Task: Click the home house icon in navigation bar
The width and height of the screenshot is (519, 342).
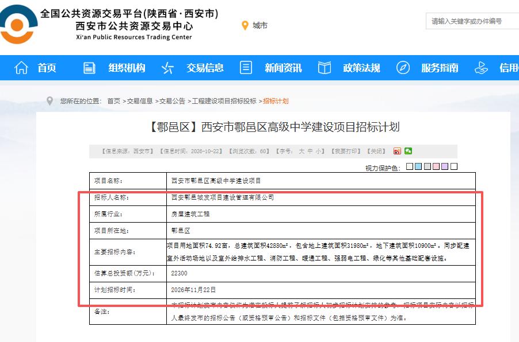Action: (x=21, y=68)
